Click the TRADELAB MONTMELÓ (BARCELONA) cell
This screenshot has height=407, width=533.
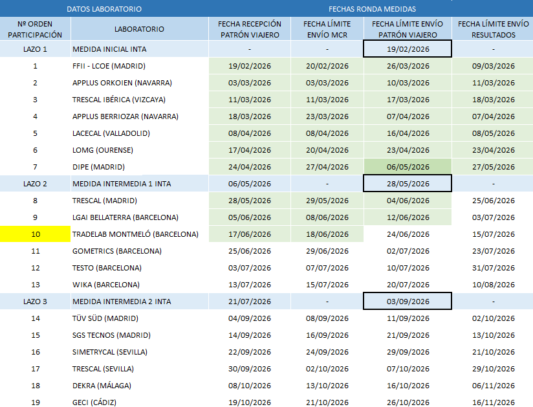[139, 234]
